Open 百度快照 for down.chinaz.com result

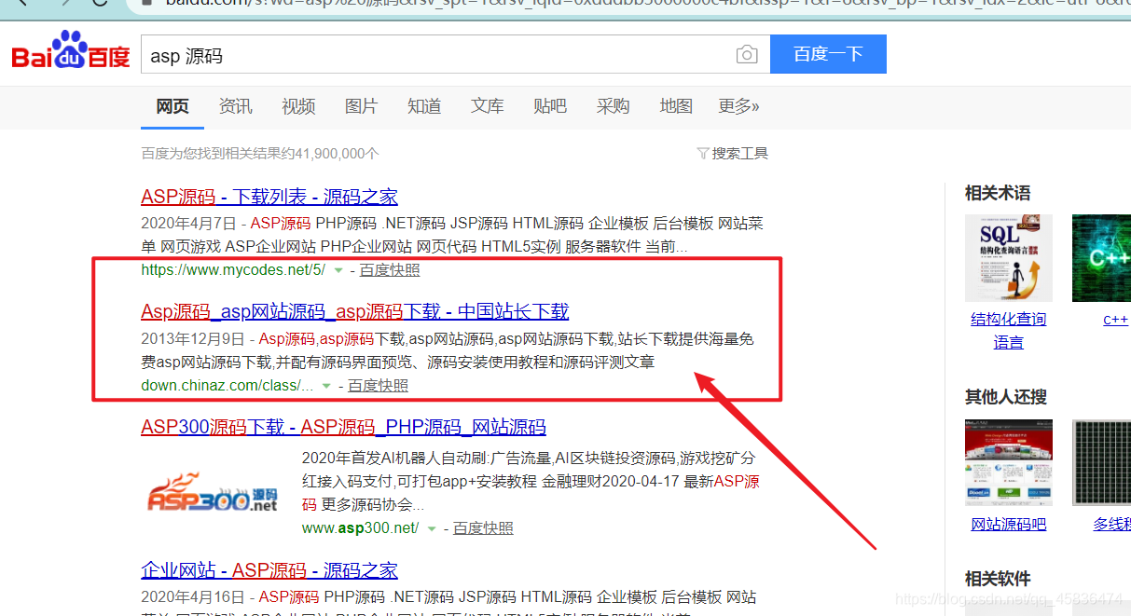[378, 385]
